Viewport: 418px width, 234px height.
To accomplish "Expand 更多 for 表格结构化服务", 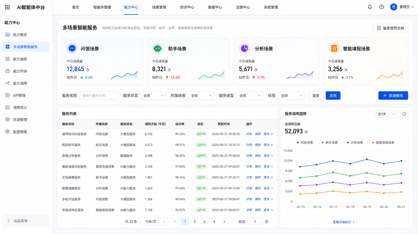I will pos(268,210).
